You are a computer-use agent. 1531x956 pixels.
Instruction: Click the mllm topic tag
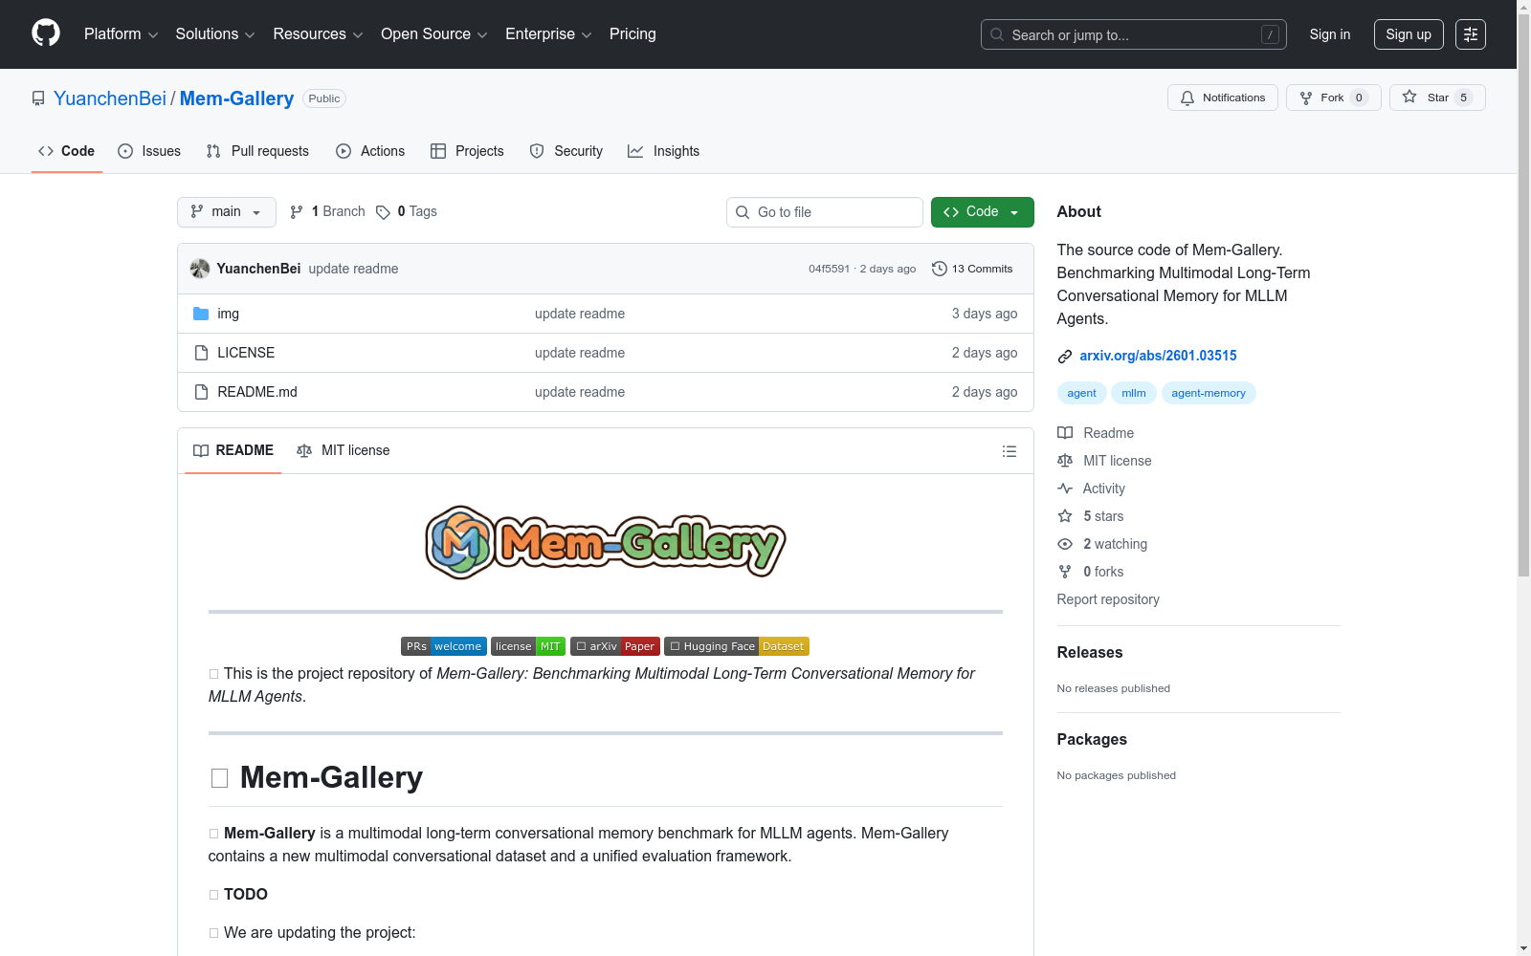pos(1134,393)
